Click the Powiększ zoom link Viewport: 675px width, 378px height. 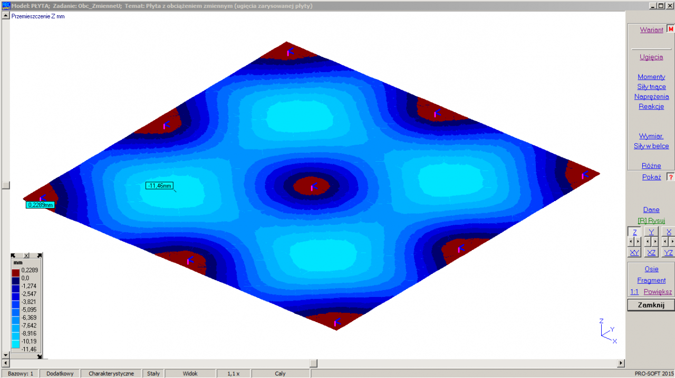[x=658, y=292]
